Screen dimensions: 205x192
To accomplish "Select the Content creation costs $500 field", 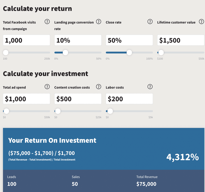I will tap(78, 99).
